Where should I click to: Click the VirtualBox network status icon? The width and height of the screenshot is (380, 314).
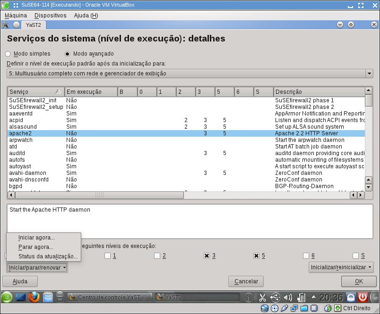[x=294, y=308]
